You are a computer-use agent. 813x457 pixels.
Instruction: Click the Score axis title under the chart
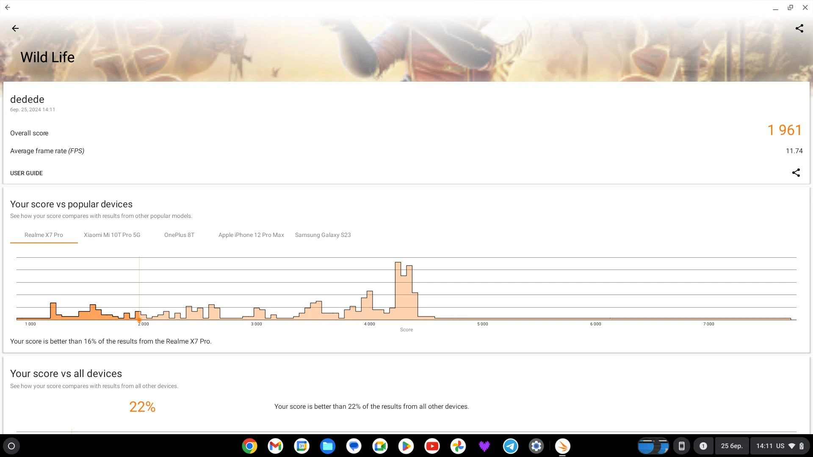tap(406, 330)
